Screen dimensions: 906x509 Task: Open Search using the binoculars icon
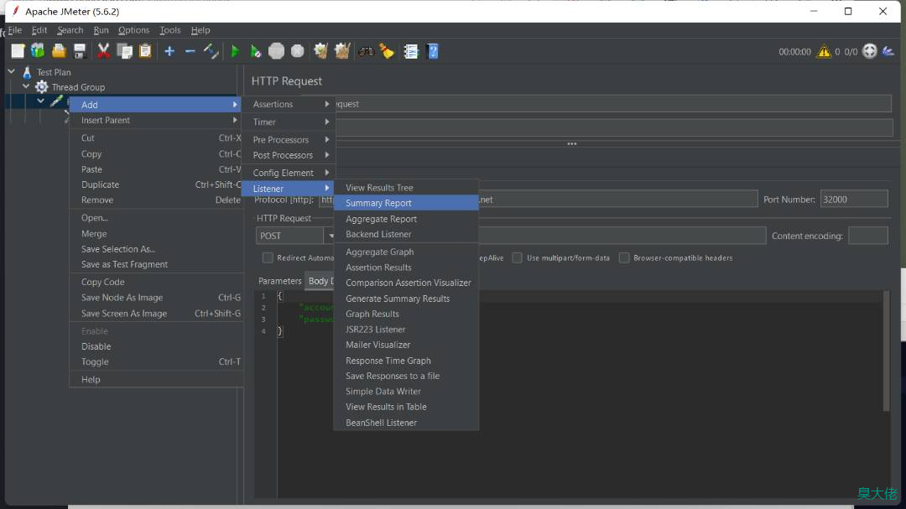coord(366,51)
